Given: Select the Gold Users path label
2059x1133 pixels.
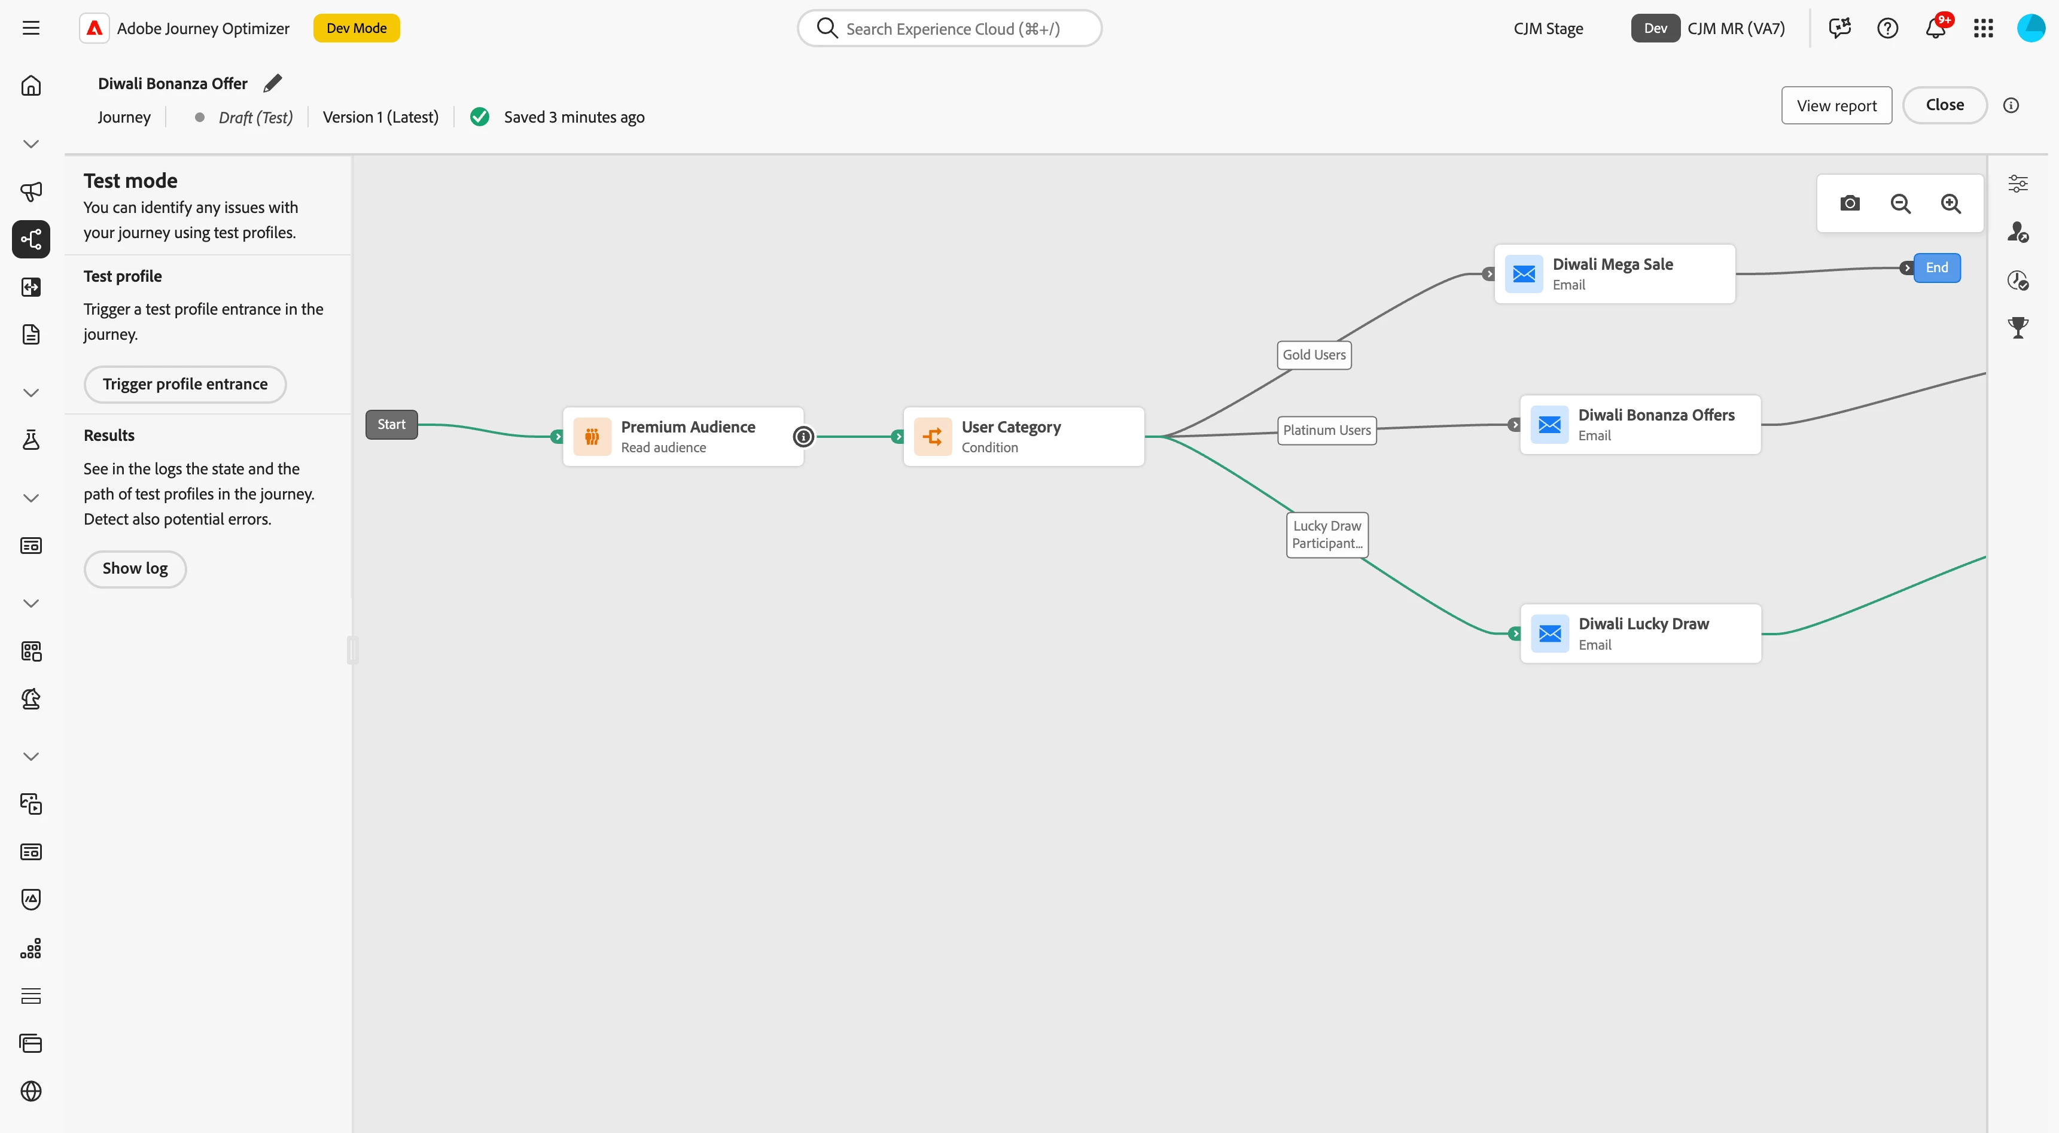Looking at the screenshot, I should tap(1313, 355).
